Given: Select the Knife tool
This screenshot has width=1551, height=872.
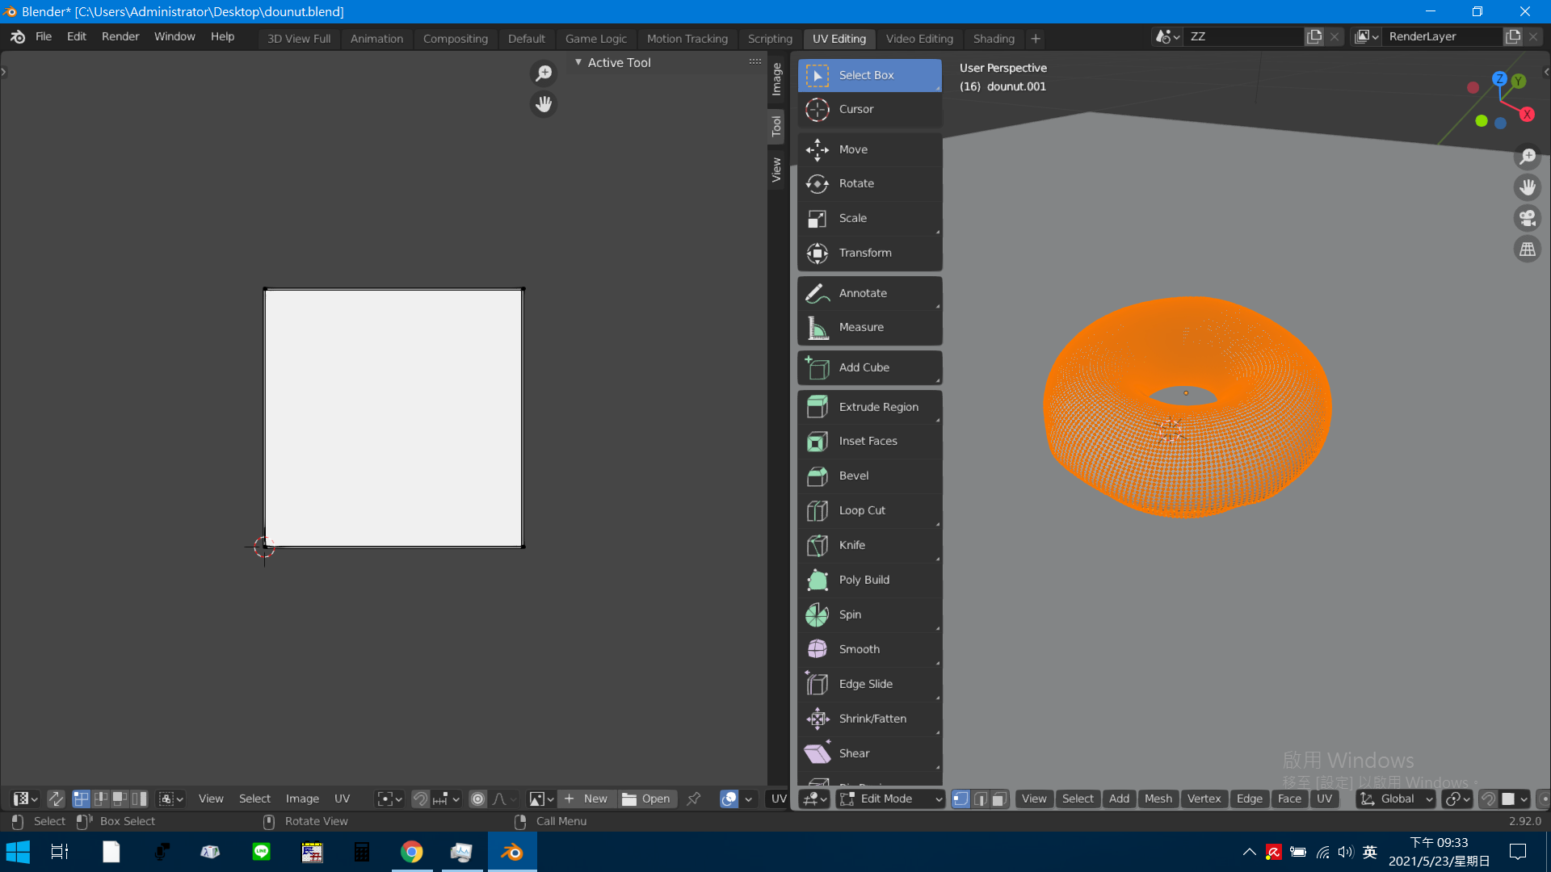Looking at the screenshot, I should [x=870, y=545].
